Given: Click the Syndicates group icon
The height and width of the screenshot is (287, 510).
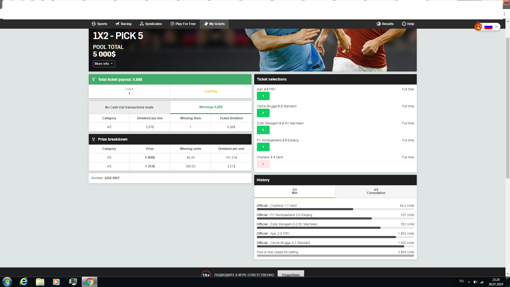Looking at the screenshot, I should coord(142,24).
